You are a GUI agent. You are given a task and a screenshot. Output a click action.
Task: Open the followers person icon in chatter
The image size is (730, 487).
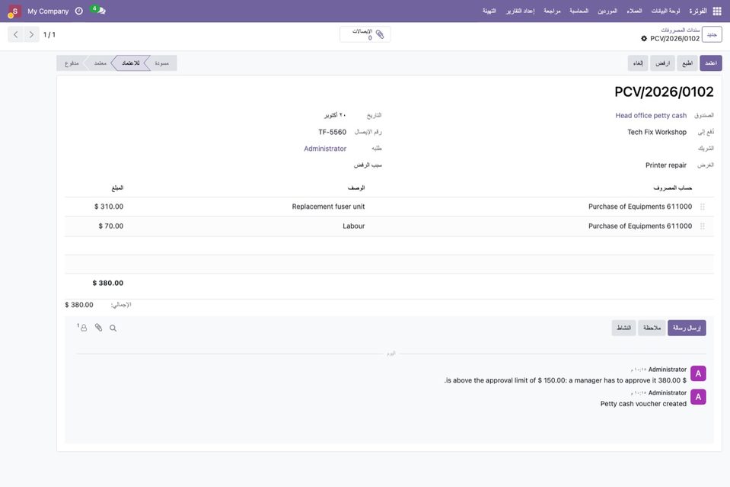pos(82,328)
